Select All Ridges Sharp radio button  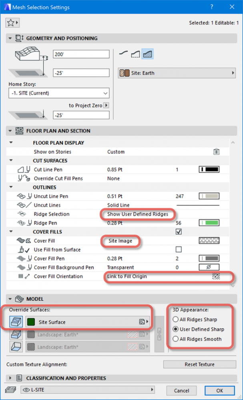[175, 319]
